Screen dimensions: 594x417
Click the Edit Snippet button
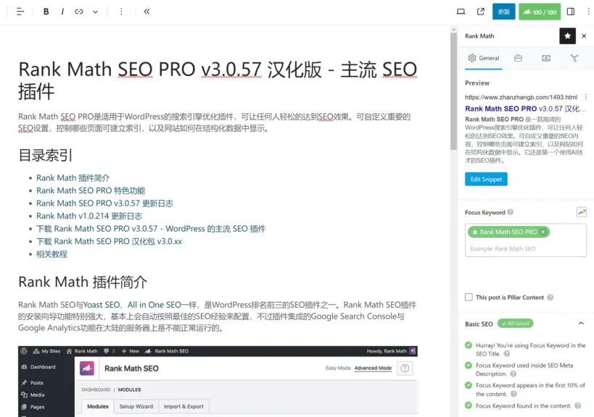pos(486,180)
